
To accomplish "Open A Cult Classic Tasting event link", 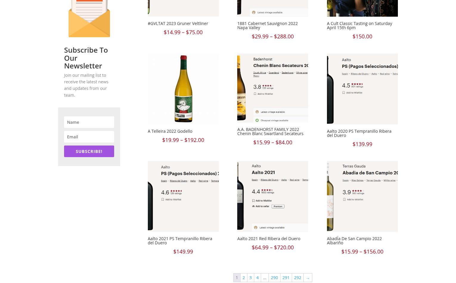I will tap(359, 26).
